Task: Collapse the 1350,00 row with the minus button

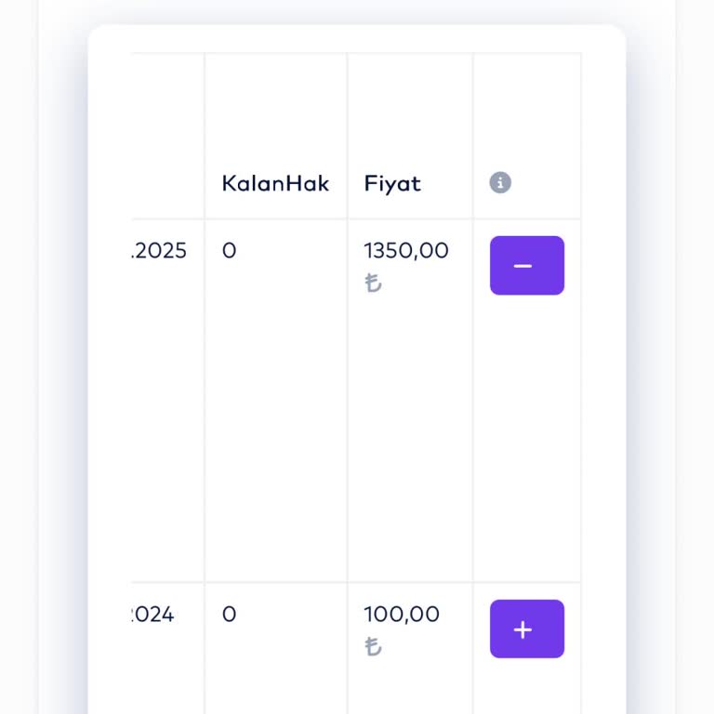Action: pos(526,266)
